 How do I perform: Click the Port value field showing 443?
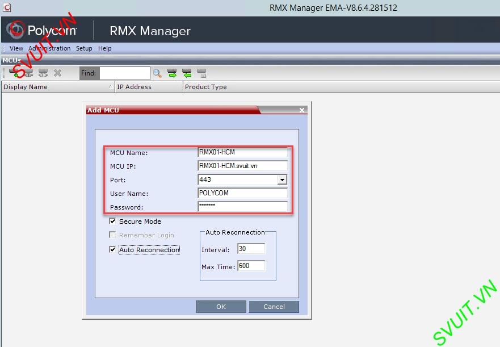[238, 179]
